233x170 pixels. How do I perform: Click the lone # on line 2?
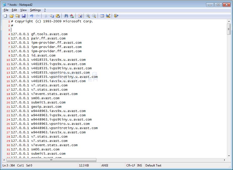(12, 26)
